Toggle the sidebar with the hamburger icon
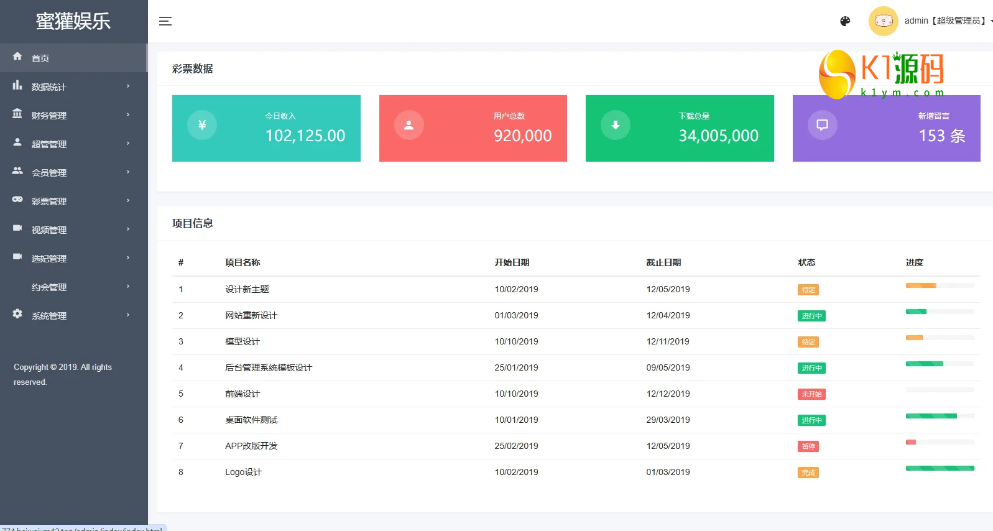993x531 pixels. (165, 21)
